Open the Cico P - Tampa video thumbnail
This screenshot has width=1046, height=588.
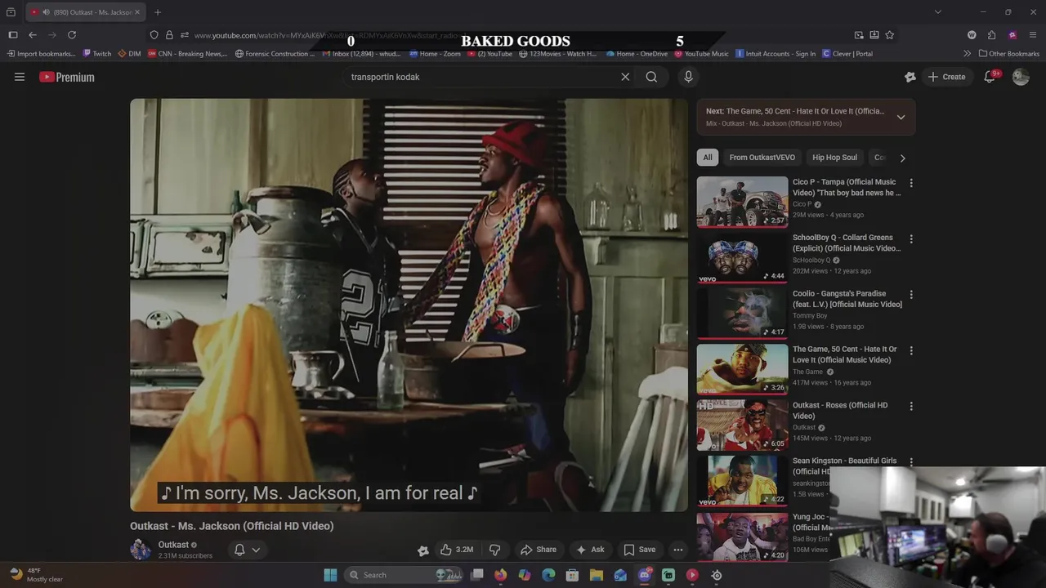click(742, 202)
